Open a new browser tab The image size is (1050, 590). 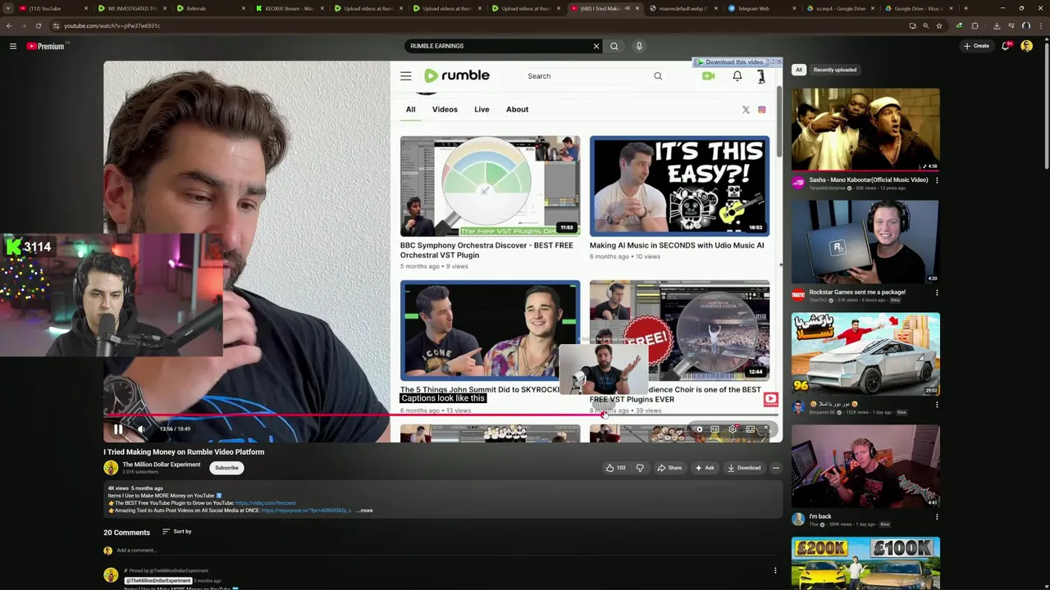pyautogui.click(x=966, y=8)
